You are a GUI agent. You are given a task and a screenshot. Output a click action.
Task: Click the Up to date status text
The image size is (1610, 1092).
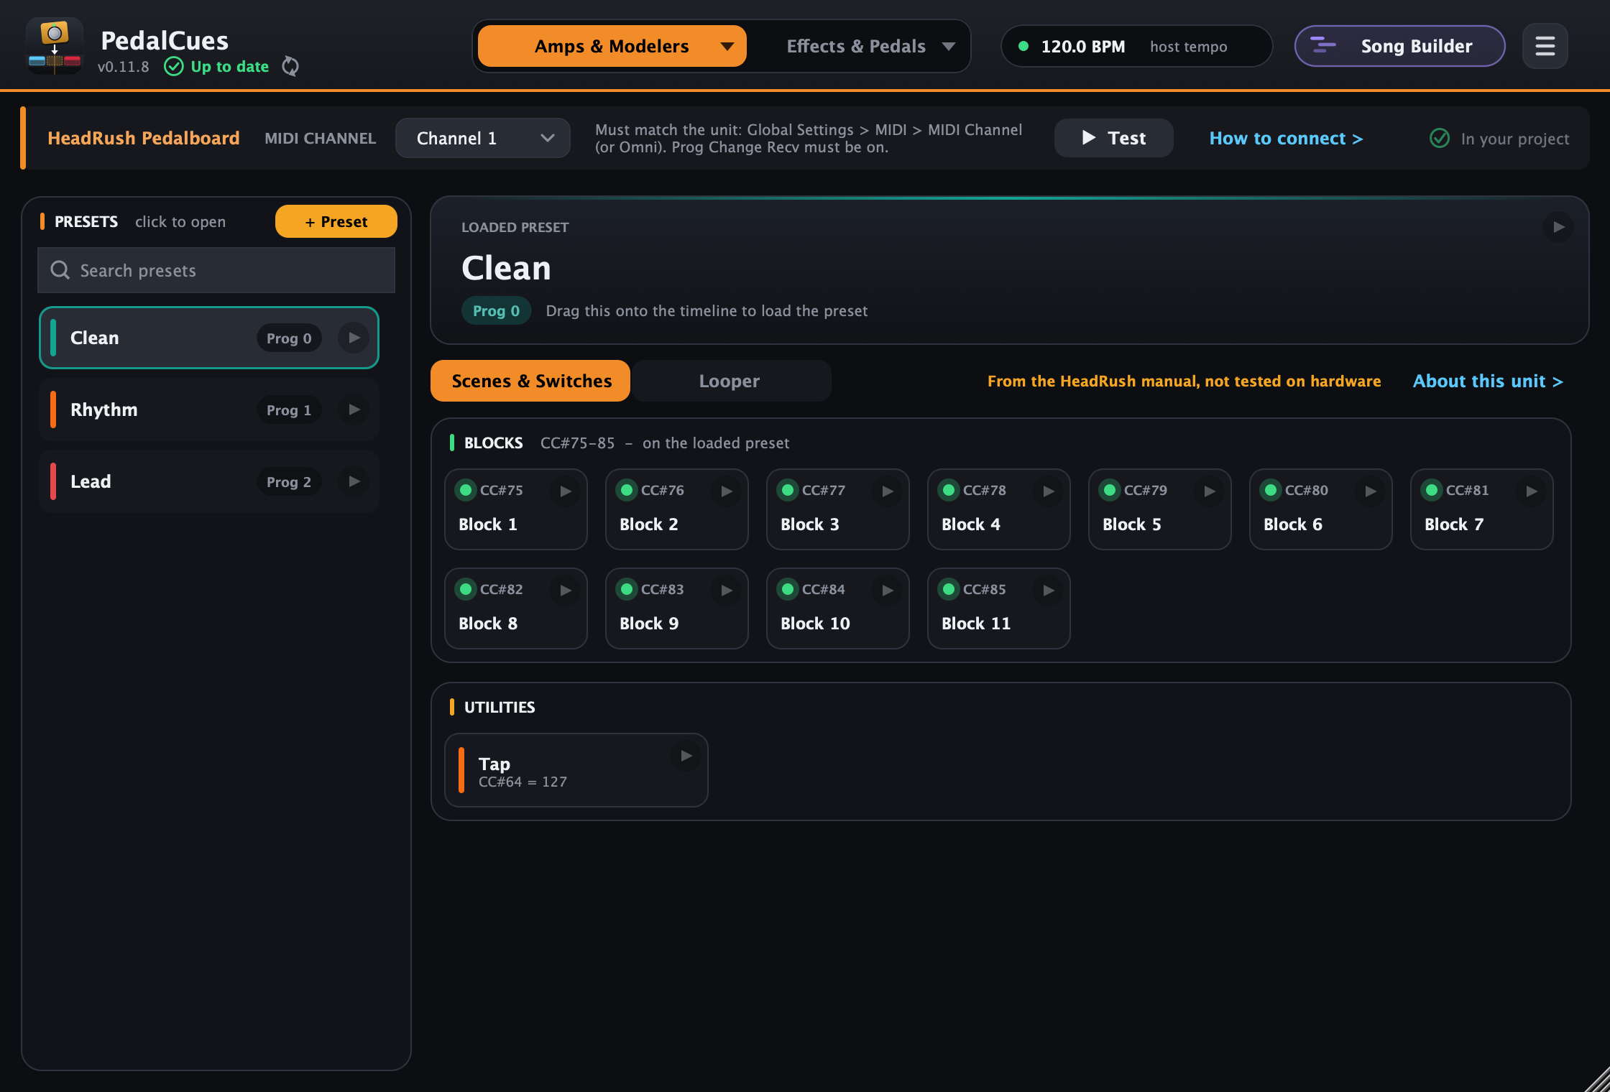click(x=229, y=66)
